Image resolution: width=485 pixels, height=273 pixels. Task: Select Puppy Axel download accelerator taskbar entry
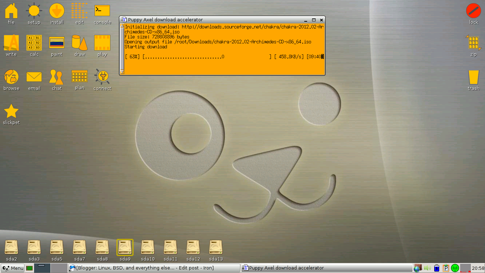pos(327,268)
